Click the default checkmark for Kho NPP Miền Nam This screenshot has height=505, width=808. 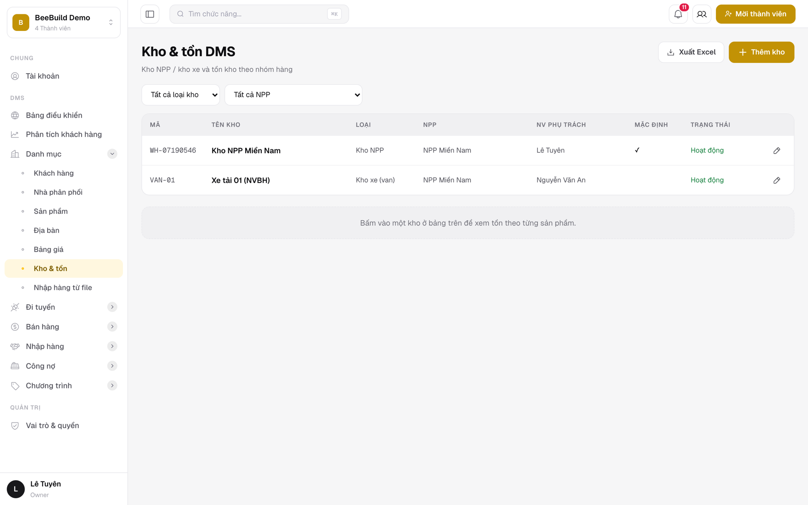637,150
